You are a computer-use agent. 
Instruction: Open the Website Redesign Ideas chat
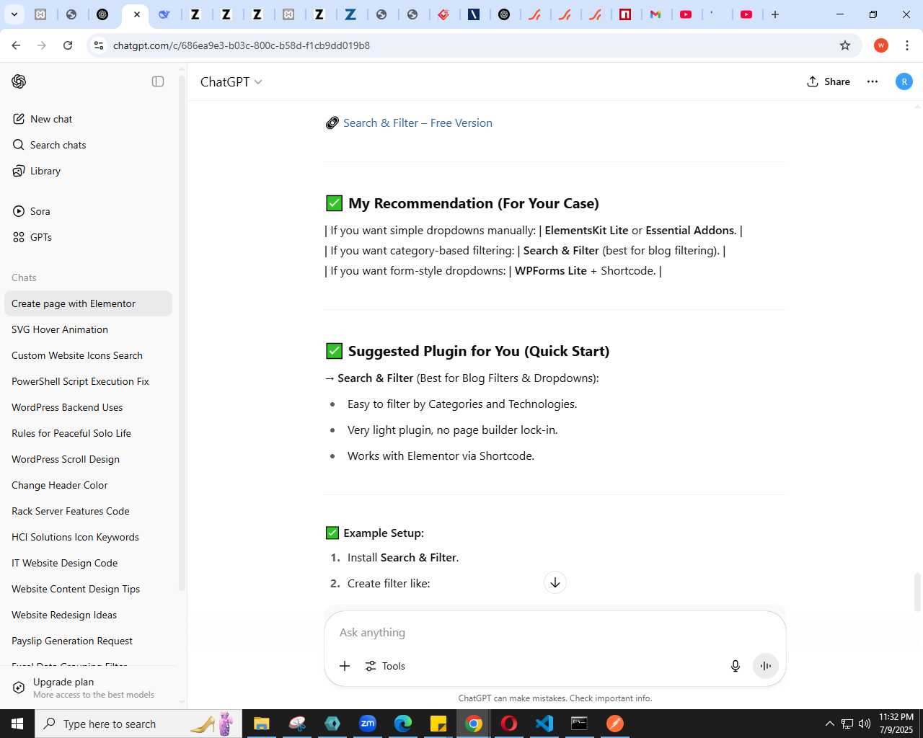(88, 615)
